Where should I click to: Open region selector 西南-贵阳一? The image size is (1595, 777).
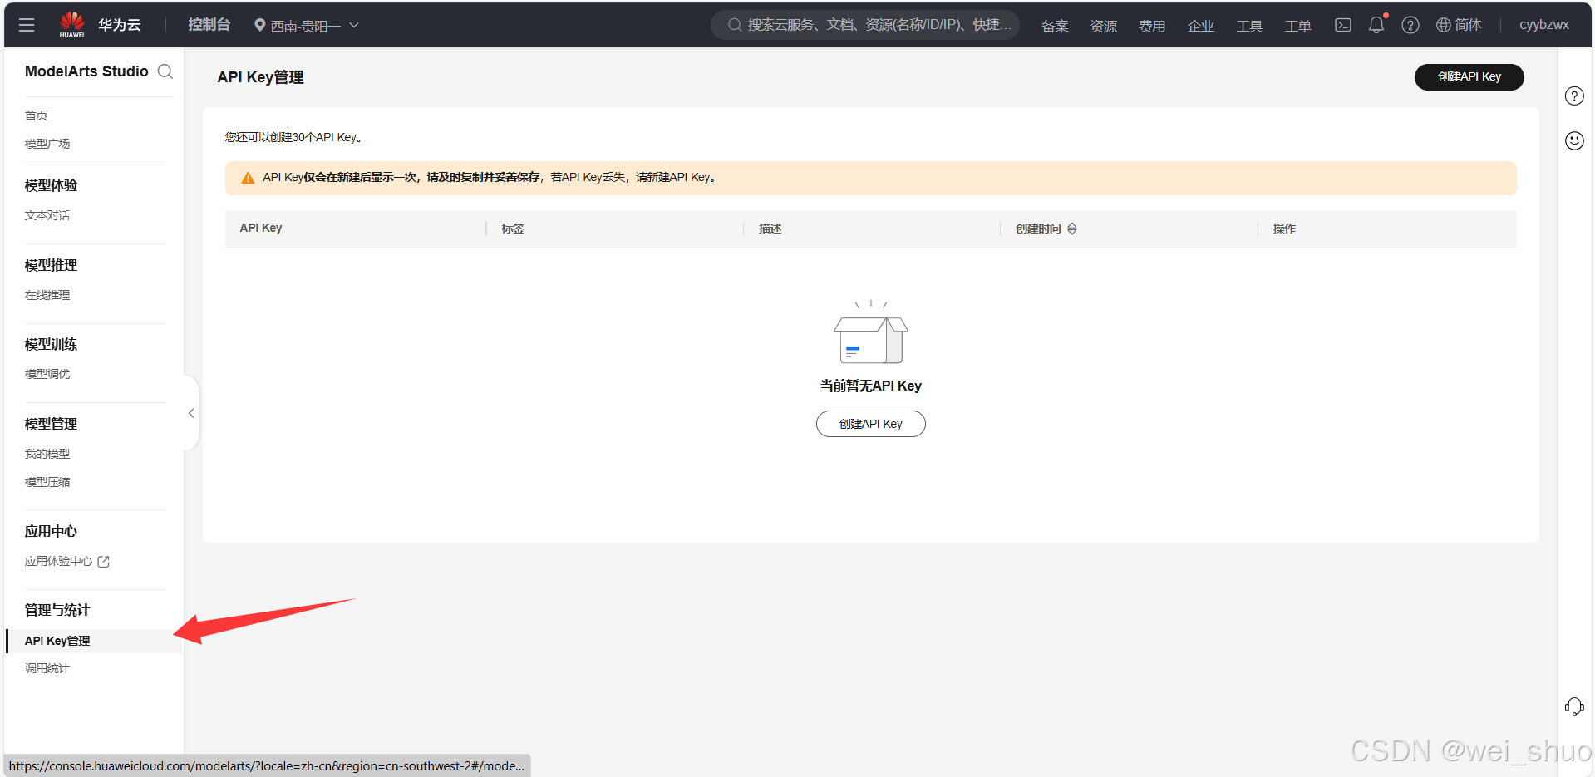click(306, 26)
